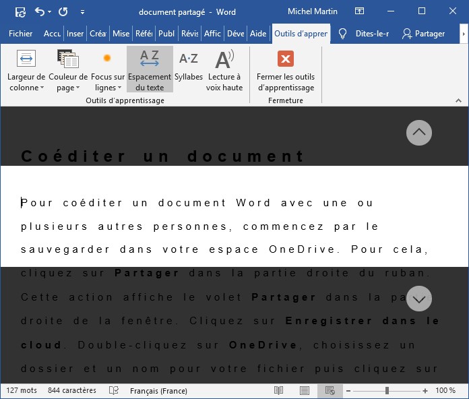Switch to read mode view icon
The width and height of the screenshot is (469, 399).
(279, 390)
